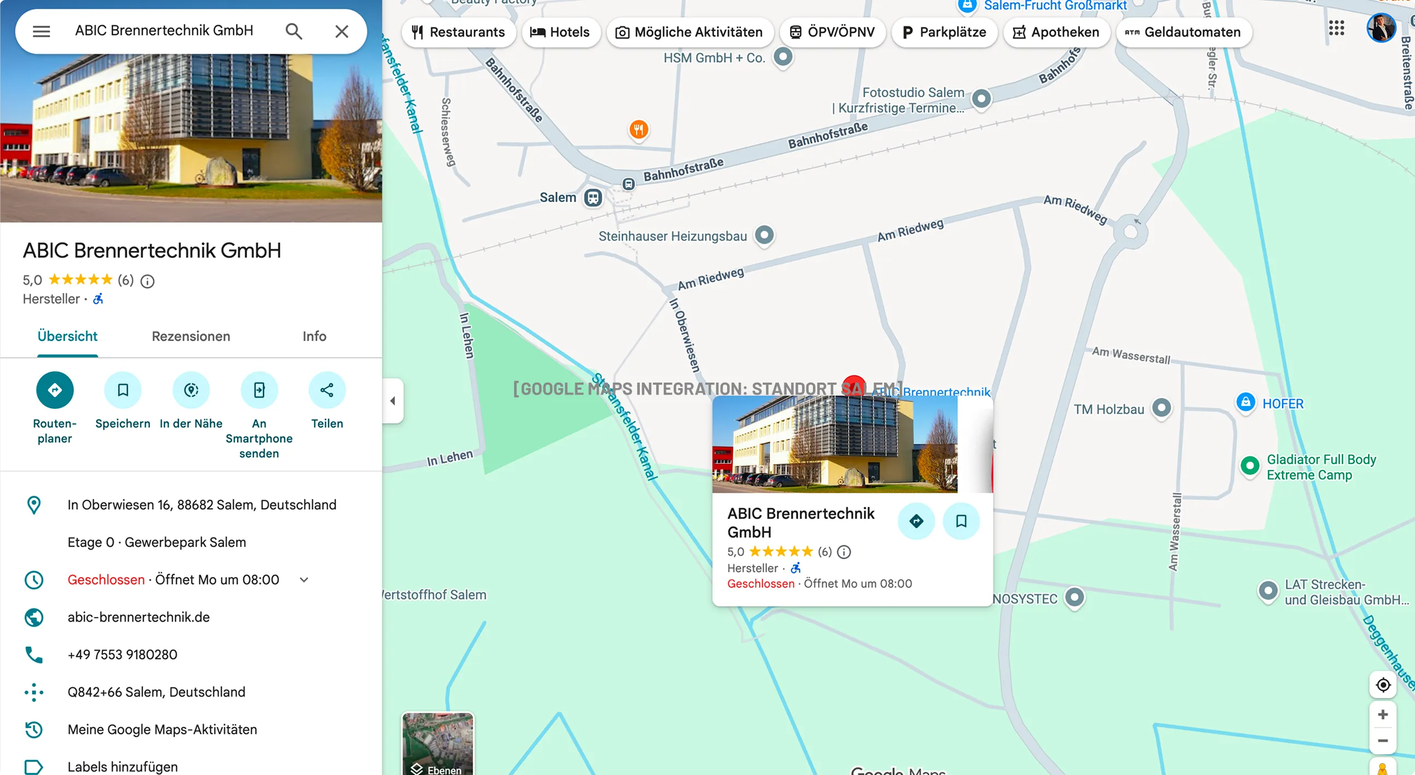This screenshot has height=775, width=1415.
Task: Clear the search with the X icon
Action: (341, 31)
